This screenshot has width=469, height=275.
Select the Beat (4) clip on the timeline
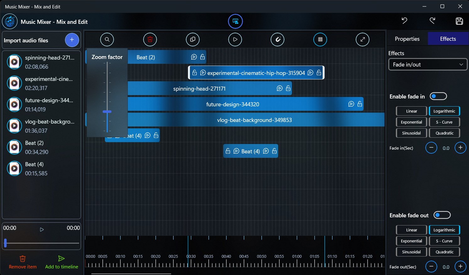(x=251, y=151)
